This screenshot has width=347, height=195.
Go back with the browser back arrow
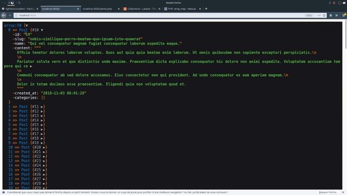coord(4,15)
